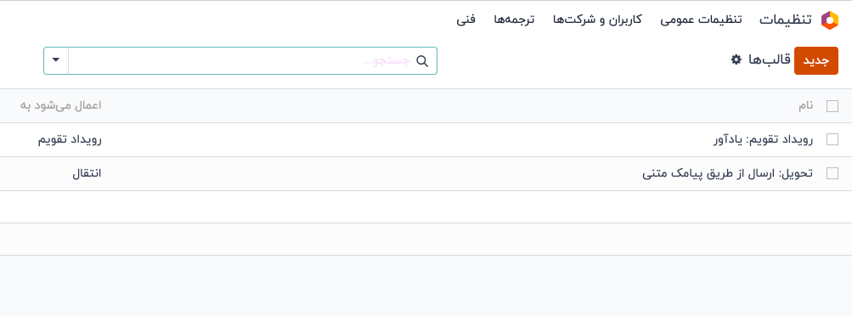Open the تحویل: ارسال از طریق پیامک متنی record
Viewport: 852px width, 316px height.
(x=728, y=173)
